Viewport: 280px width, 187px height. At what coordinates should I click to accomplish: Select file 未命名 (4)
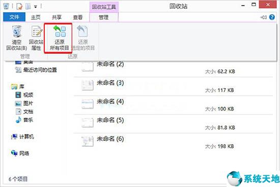[173, 105]
